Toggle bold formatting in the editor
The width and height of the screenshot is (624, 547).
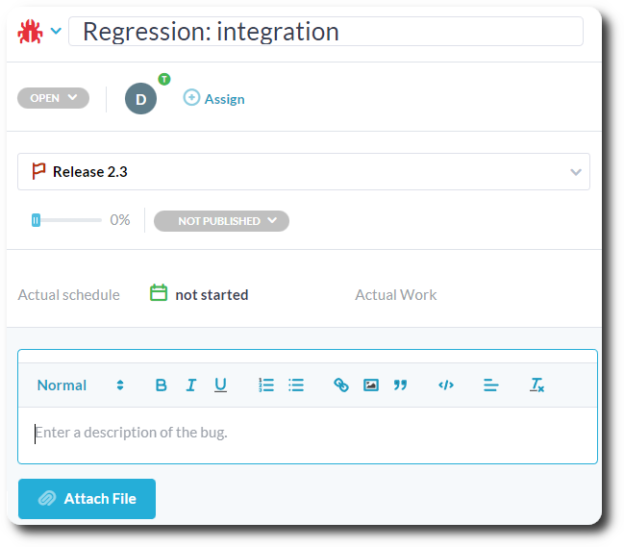tap(162, 385)
